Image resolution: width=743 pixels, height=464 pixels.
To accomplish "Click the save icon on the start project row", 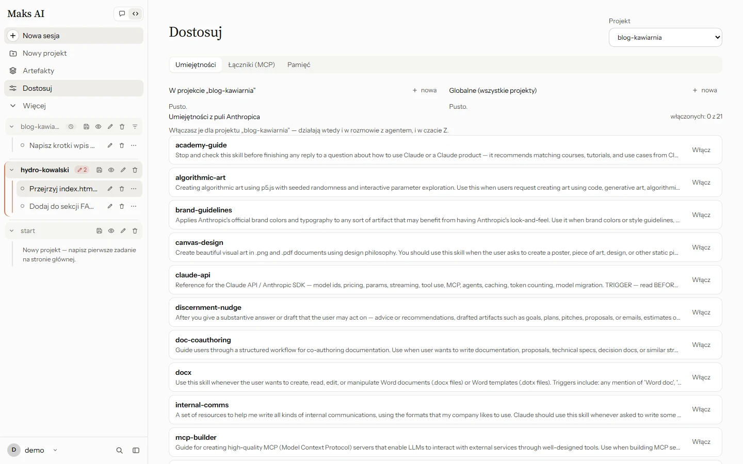I will tap(99, 231).
